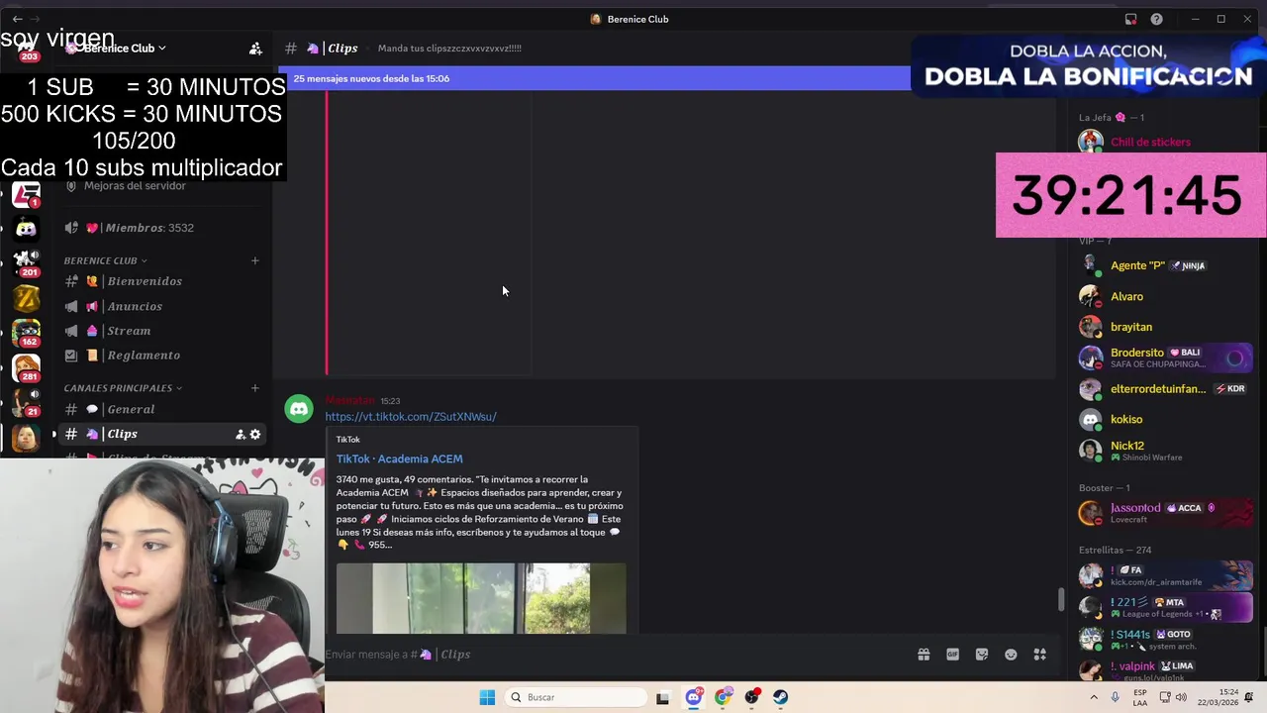Click the chat message scrollbar thumb
The width and height of the screenshot is (1267, 713).
[1060, 600]
